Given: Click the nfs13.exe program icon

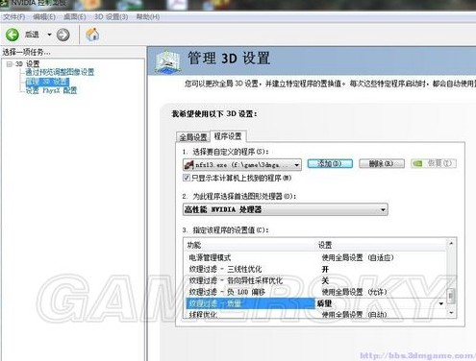Looking at the screenshot, I should [188, 165].
